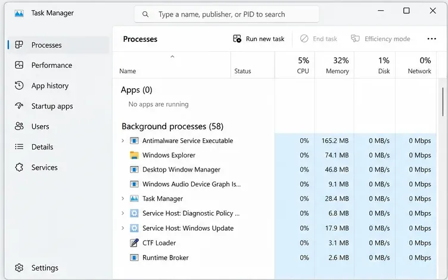The image size is (448, 280).
Task: Switch to the Details page
Action: tap(58, 147)
